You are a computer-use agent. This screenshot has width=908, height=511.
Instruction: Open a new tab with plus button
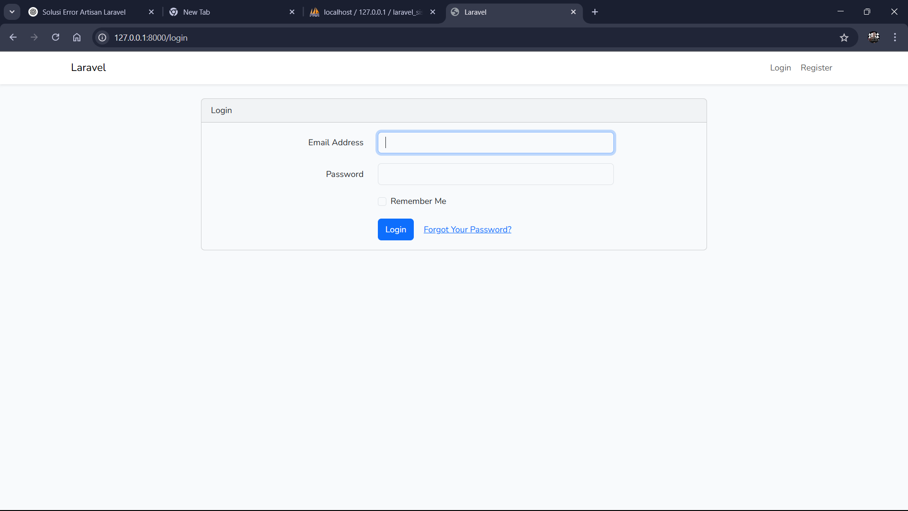[595, 12]
